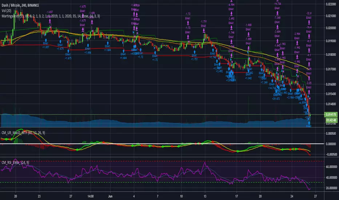The image size is (339, 200).
Task: Click the MACD 0.000500 axis value
Action: [x=331, y=133]
